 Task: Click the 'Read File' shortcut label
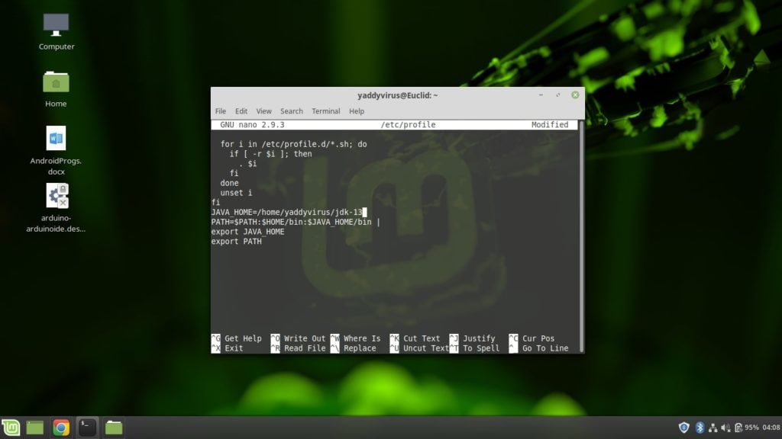coord(305,348)
